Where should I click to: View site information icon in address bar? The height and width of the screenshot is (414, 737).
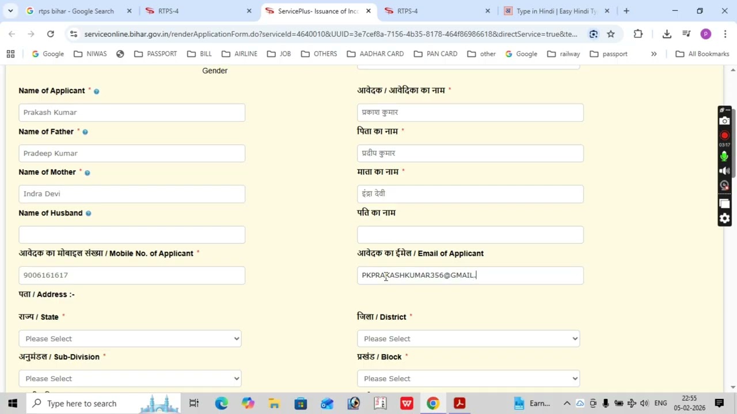click(73, 34)
